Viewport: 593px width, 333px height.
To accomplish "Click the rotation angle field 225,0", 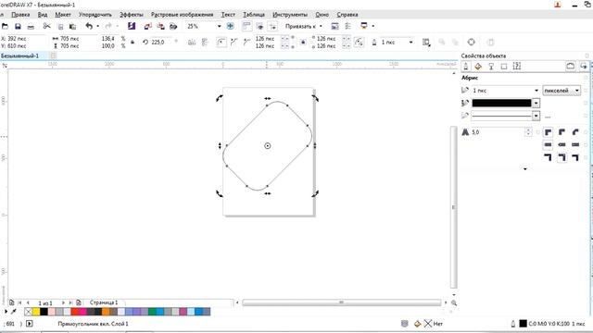I will click(x=161, y=43).
